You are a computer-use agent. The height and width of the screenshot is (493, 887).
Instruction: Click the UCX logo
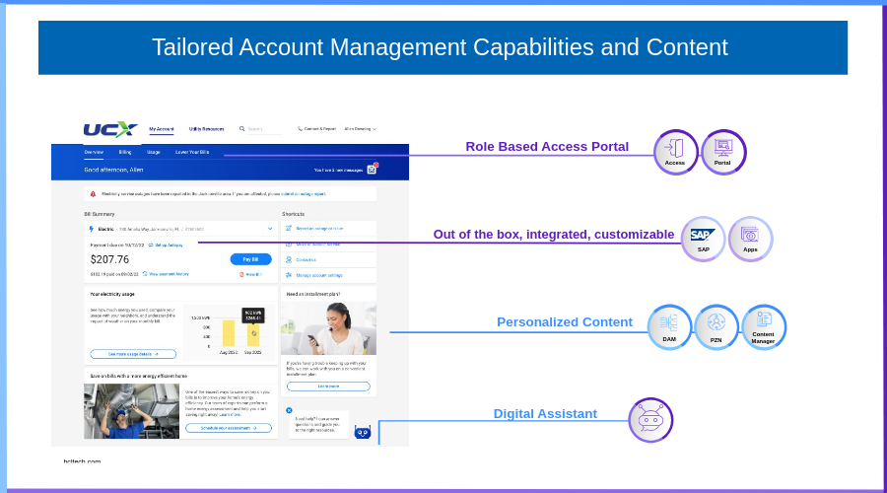point(110,129)
